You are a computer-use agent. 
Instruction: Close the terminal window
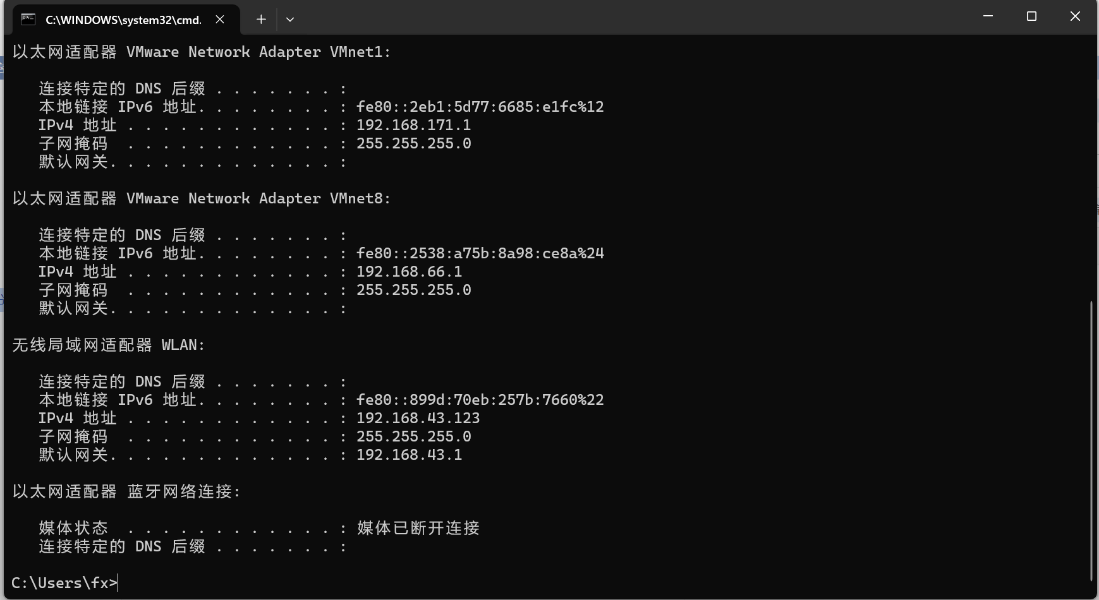1075,16
